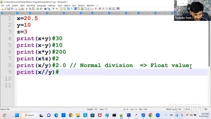Toggle file monitoring eye icon

point(96,9)
